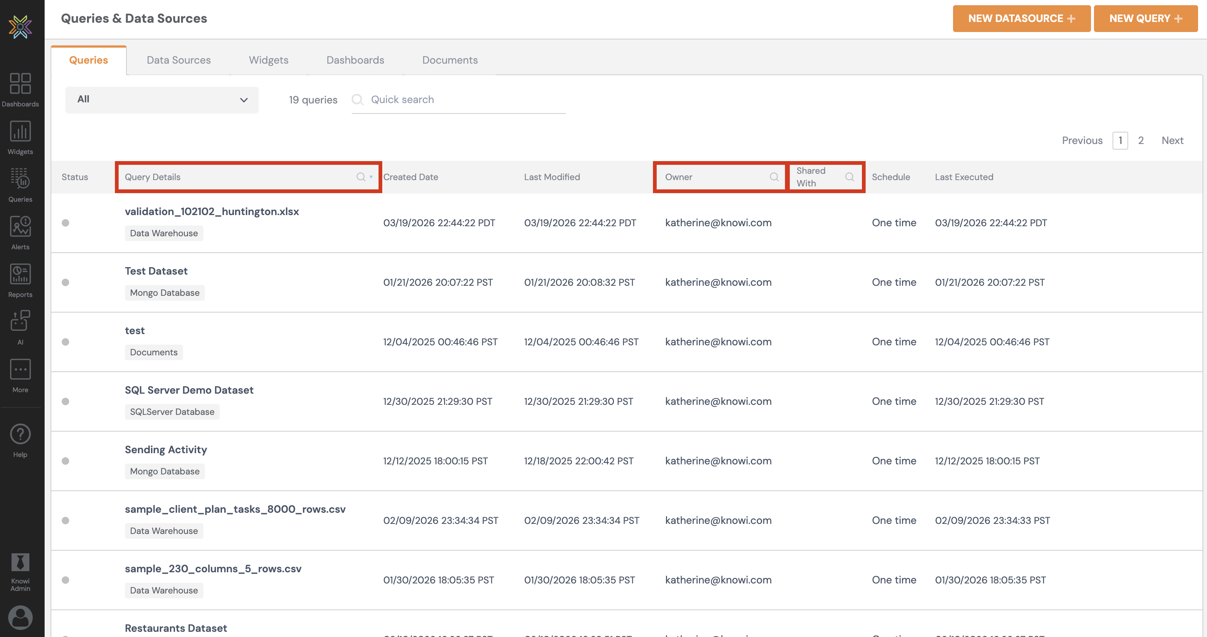Go to page 2 of queries
Image resolution: width=1207 pixels, height=637 pixels.
(1140, 140)
